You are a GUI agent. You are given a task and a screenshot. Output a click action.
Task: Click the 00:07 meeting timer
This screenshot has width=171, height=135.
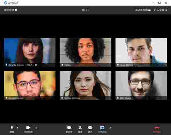click(x=85, y=10)
